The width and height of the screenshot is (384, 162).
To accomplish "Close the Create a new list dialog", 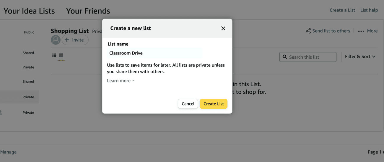I will [223, 28].
